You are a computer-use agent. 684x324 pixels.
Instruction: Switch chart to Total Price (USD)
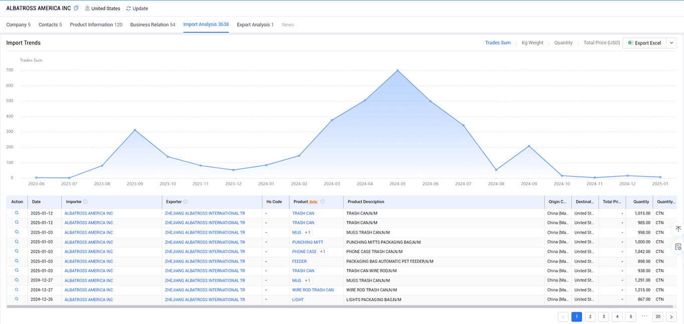point(602,43)
